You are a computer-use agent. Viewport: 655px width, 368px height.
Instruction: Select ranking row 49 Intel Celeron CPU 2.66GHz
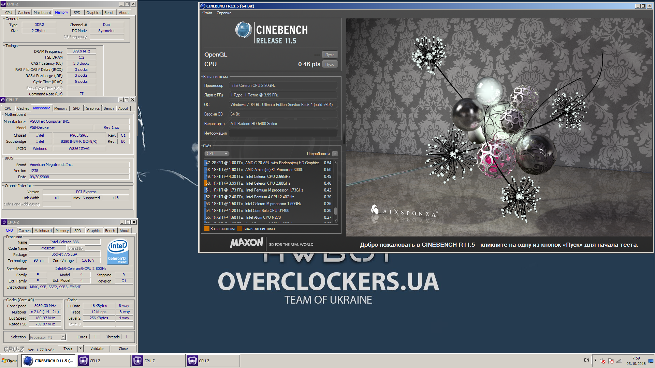coord(268,177)
